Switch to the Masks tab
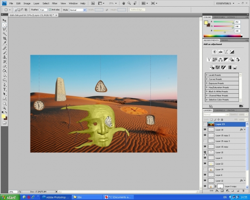 (225, 40)
